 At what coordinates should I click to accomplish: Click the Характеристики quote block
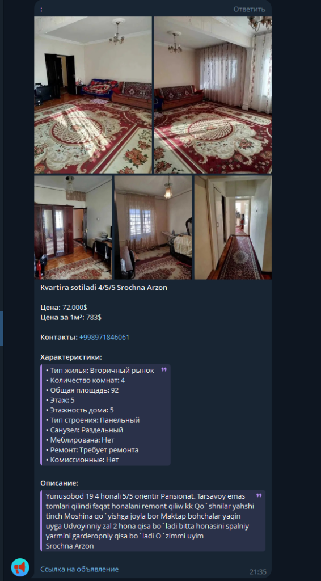tap(105, 415)
